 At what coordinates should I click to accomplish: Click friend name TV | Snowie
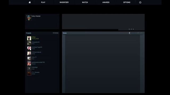click(x=36, y=72)
